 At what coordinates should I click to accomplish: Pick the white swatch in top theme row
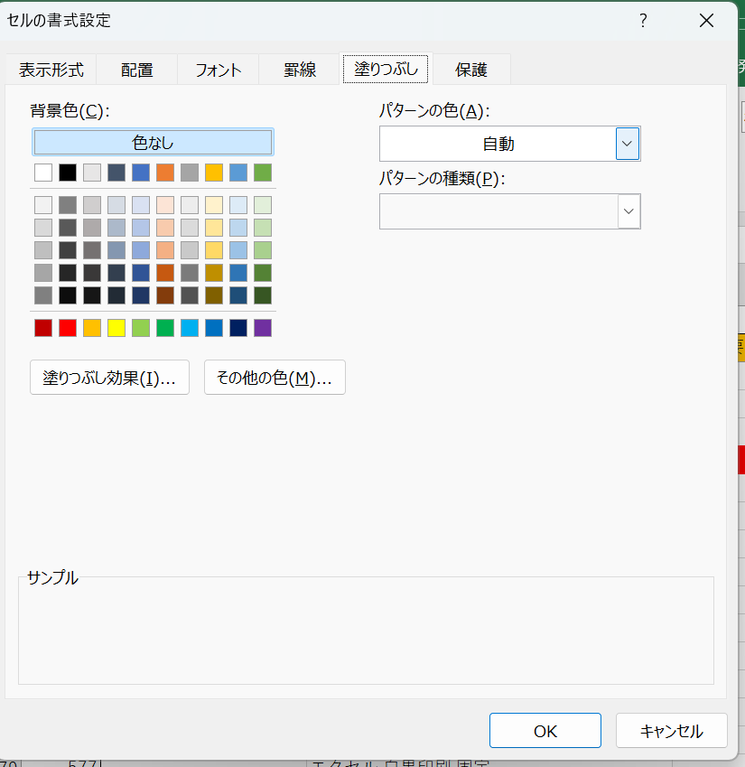43,173
